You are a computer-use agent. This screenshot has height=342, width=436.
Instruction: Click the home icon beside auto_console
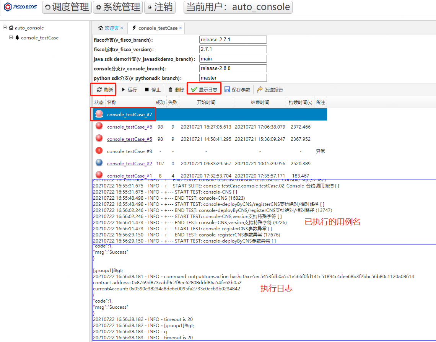click(x=11, y=28)
